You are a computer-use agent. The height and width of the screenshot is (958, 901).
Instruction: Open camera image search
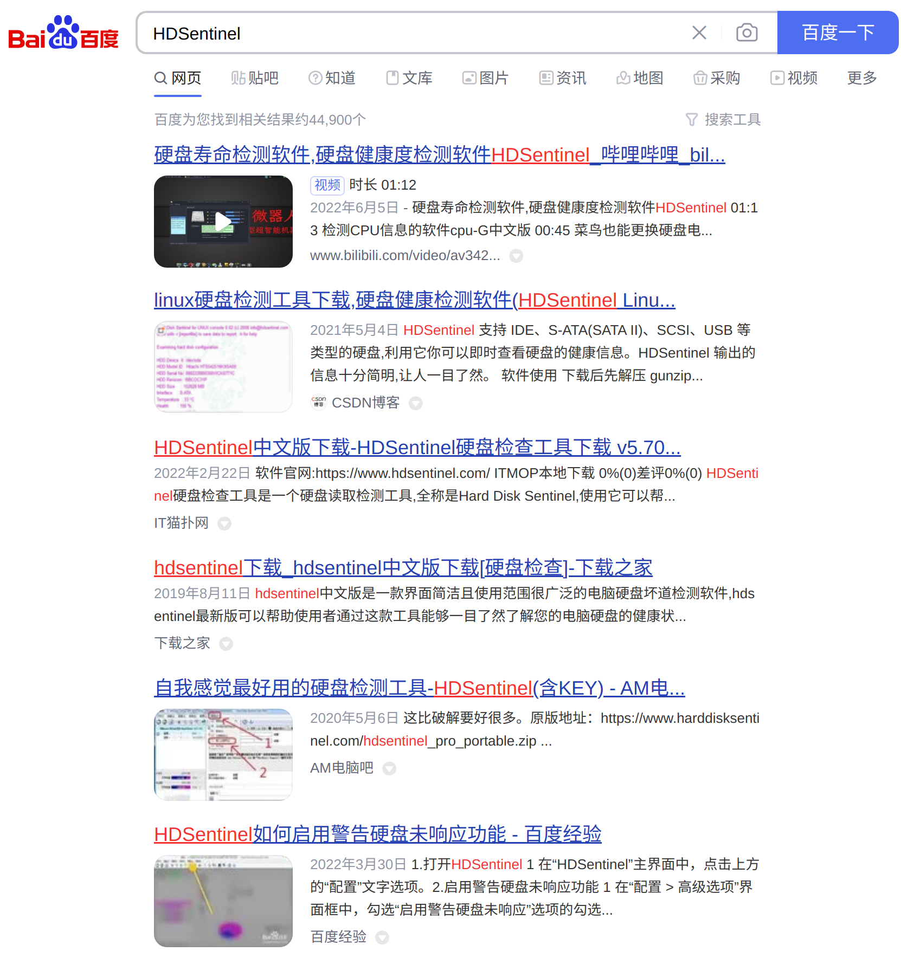pos(746,33)
